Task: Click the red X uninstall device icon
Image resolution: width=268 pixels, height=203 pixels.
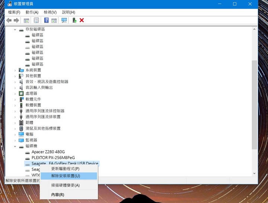Action: click(82, 20)
